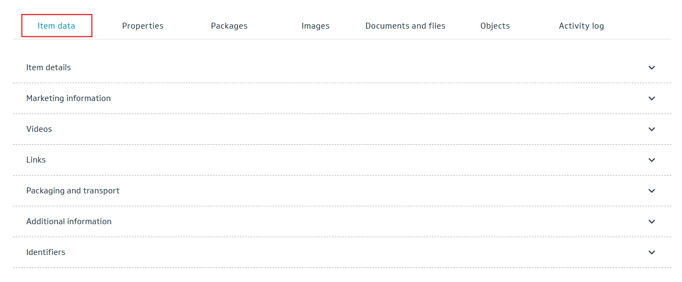Click the Item details section title

coord(49,68)
